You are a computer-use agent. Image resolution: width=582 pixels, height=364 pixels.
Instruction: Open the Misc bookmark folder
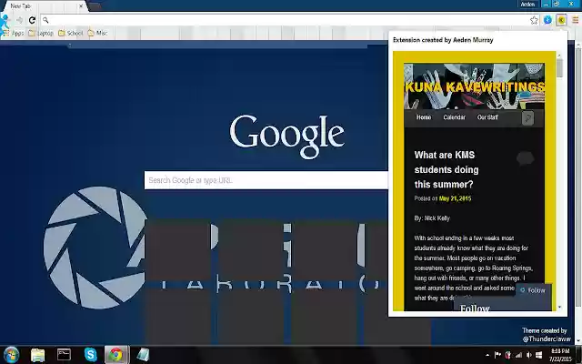point(97,33)
